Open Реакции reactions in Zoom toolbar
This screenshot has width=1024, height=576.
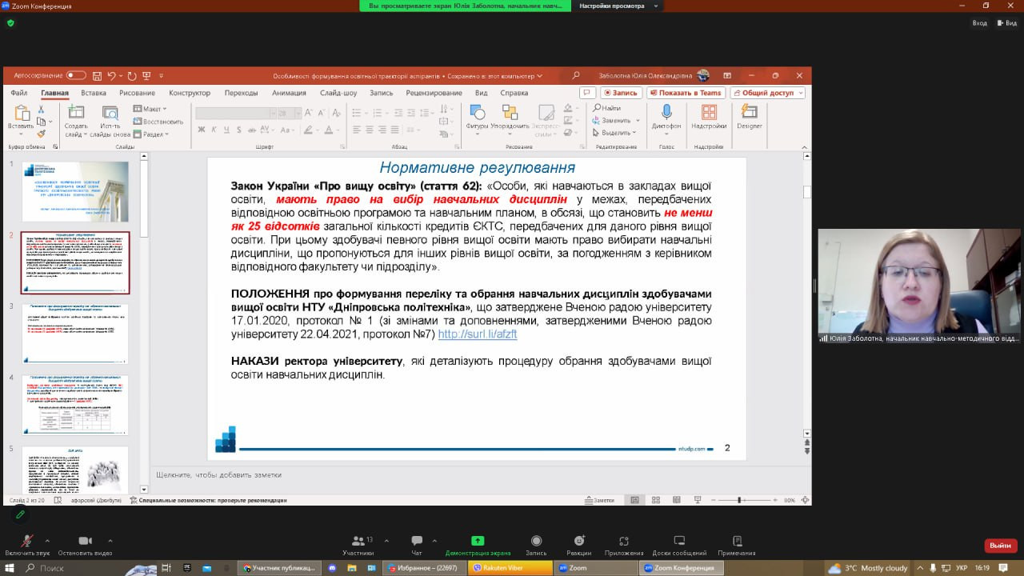[578, 542]
